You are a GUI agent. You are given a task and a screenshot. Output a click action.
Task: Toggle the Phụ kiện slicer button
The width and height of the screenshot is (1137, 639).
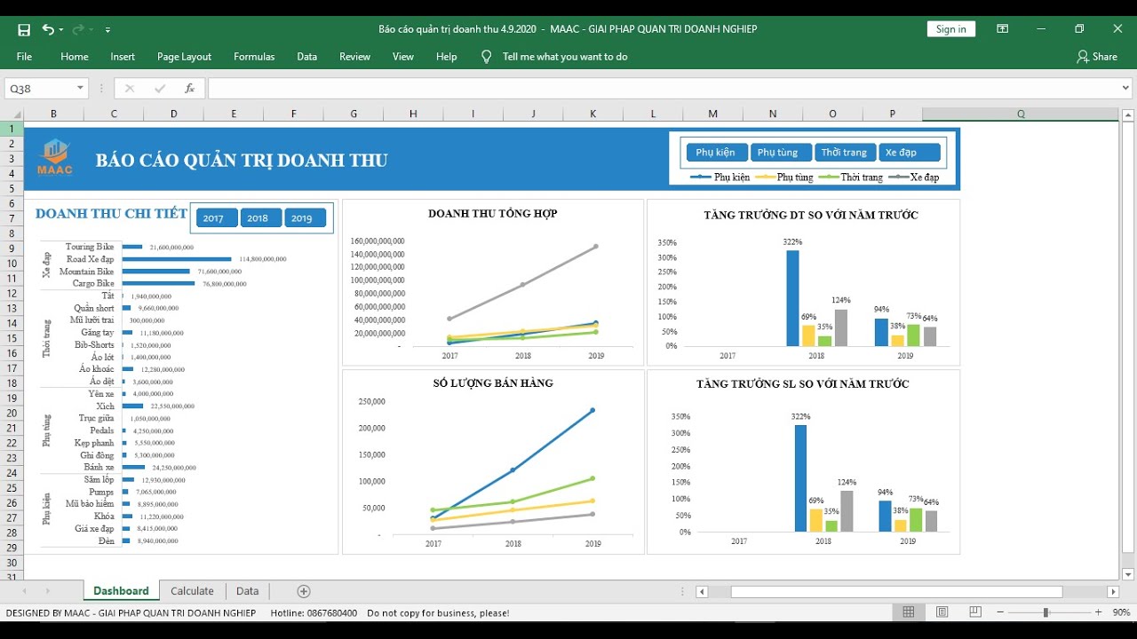716,153
